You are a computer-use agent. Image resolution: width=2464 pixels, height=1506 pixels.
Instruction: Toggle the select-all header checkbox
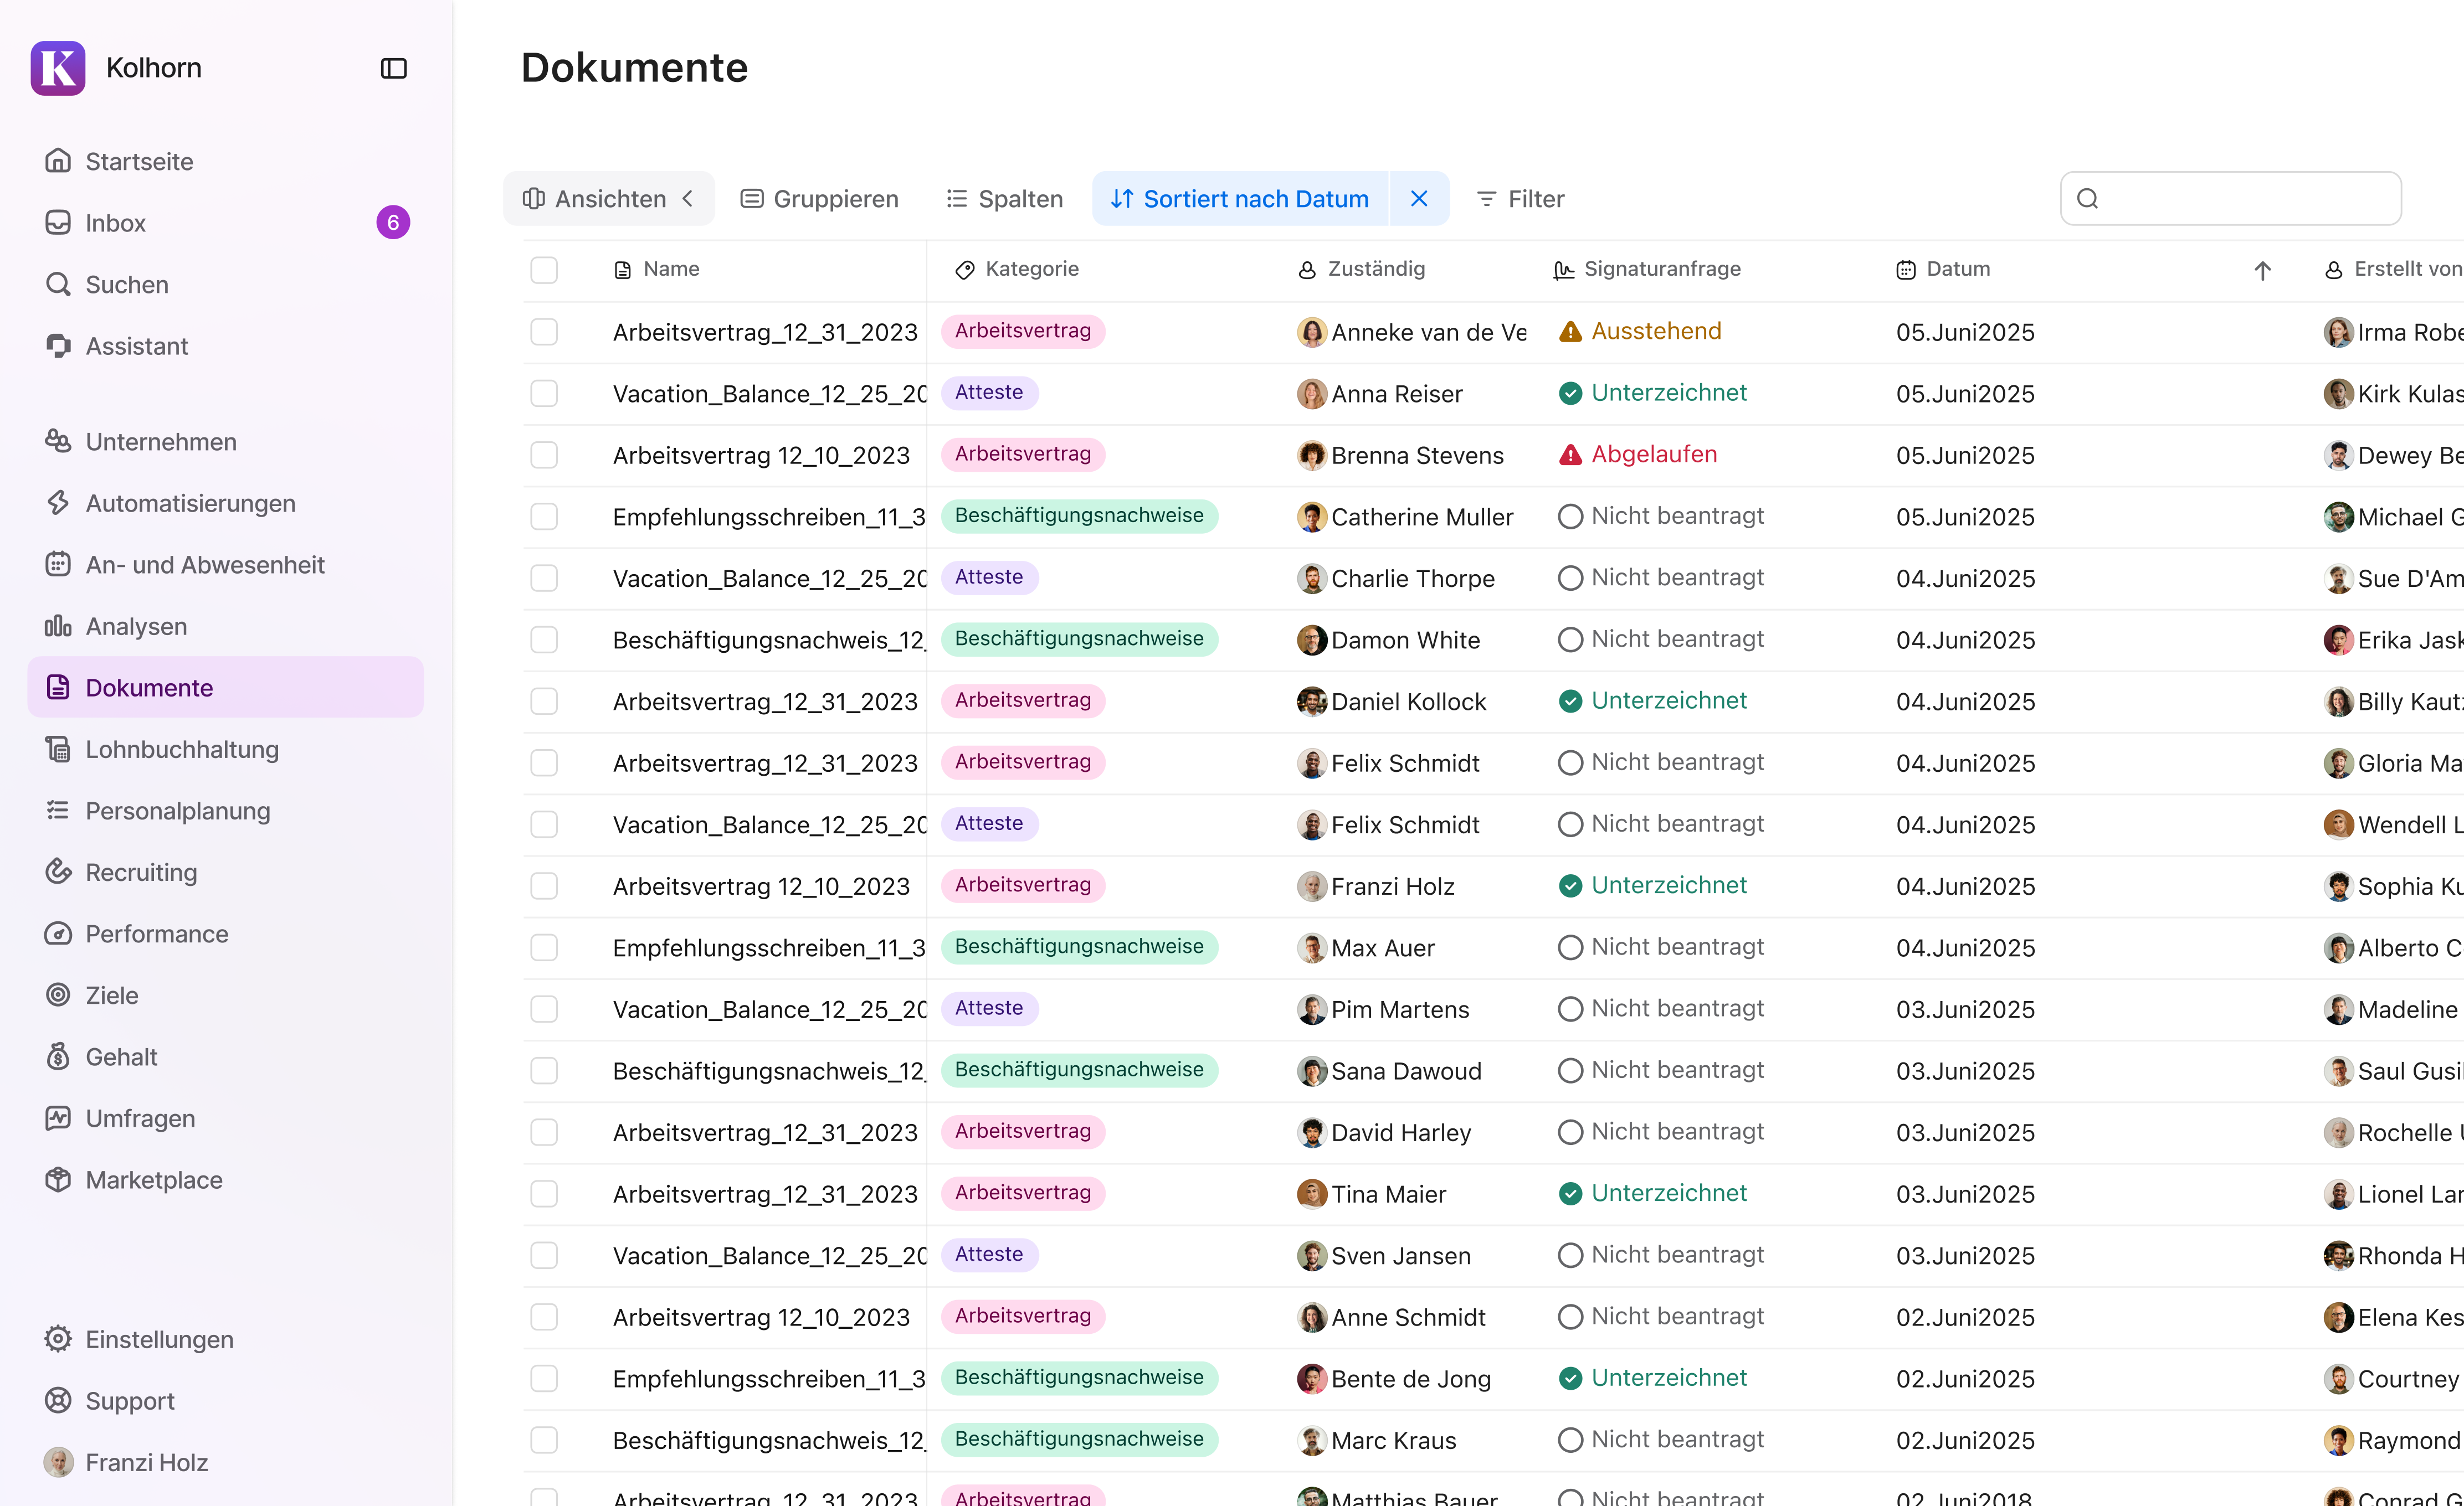544,270
